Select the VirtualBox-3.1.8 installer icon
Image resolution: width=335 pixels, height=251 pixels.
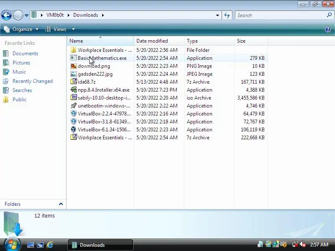point(73,121)
